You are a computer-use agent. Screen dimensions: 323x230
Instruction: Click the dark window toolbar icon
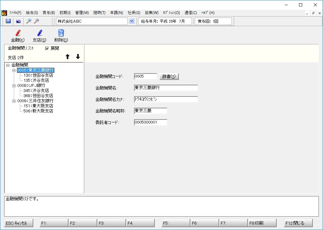point(19,21)
